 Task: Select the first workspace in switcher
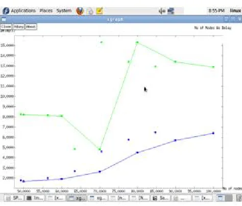(x=221, y=198)
